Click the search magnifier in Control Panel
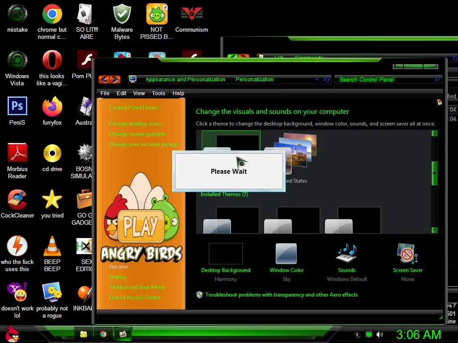 (437, 79)
